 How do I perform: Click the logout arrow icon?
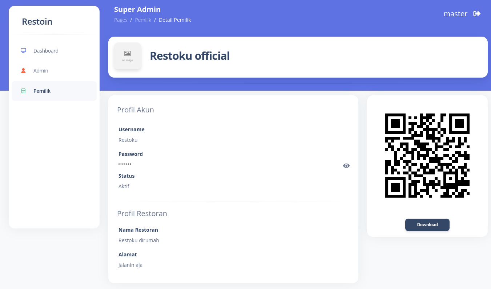[477, 14]
